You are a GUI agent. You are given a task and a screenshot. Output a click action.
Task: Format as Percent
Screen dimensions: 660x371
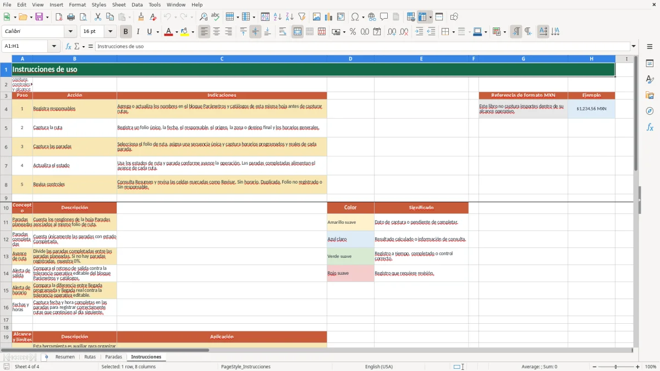353,32
